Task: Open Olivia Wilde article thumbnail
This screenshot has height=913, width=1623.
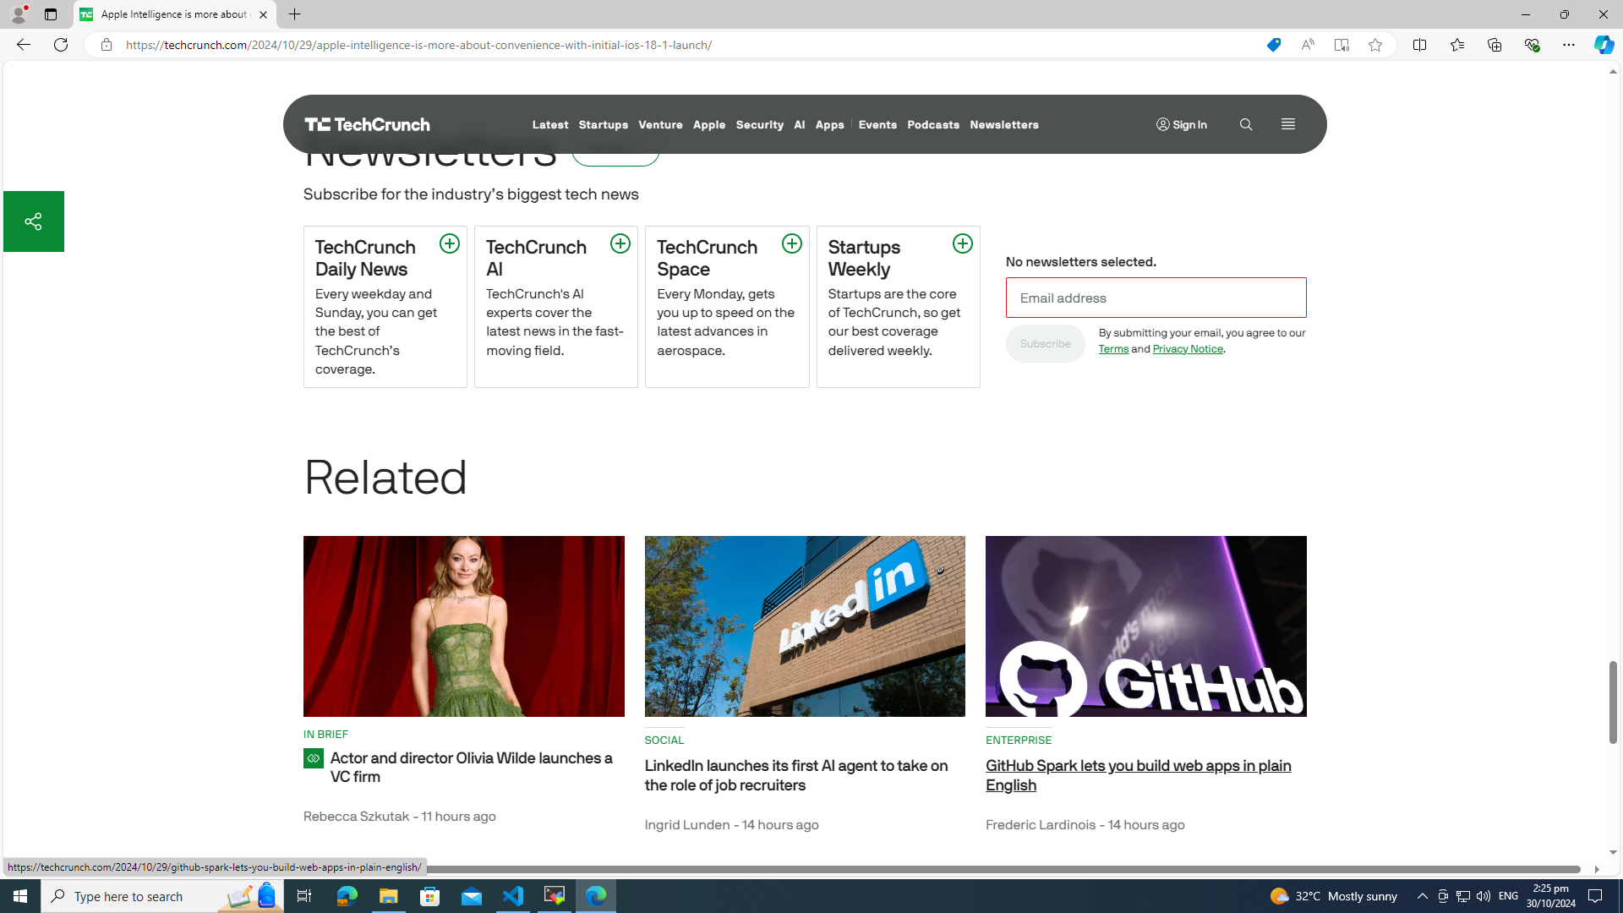Action: 463,626
